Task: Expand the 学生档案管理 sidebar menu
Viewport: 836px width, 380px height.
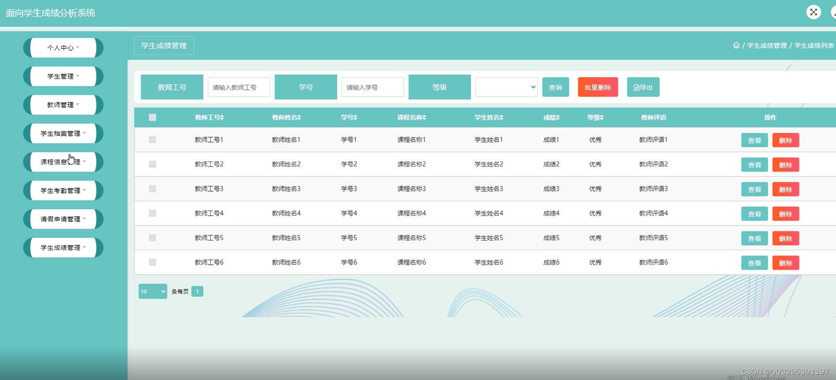Action: tap(63, 133)
